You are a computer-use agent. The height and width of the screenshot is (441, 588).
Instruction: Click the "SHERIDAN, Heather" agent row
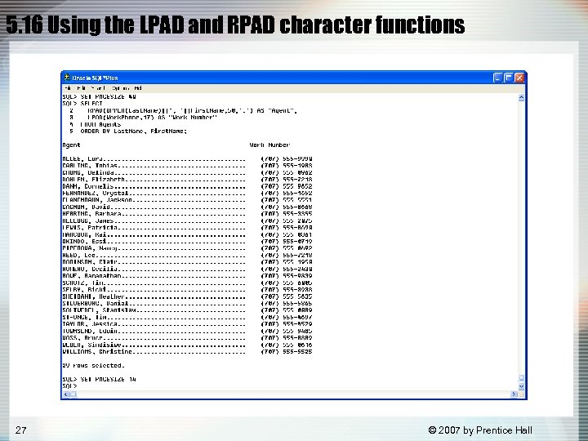[187, 296]
